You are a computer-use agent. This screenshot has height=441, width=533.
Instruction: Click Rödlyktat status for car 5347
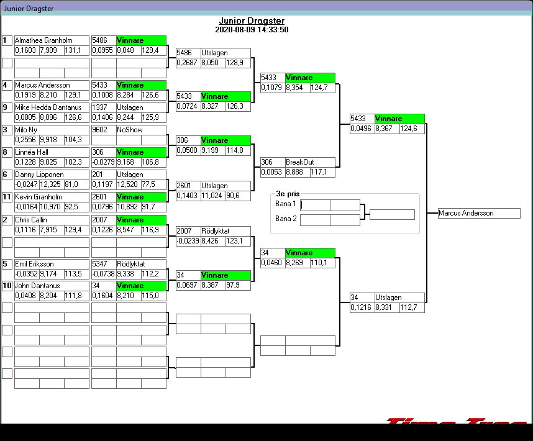[141, 264]
